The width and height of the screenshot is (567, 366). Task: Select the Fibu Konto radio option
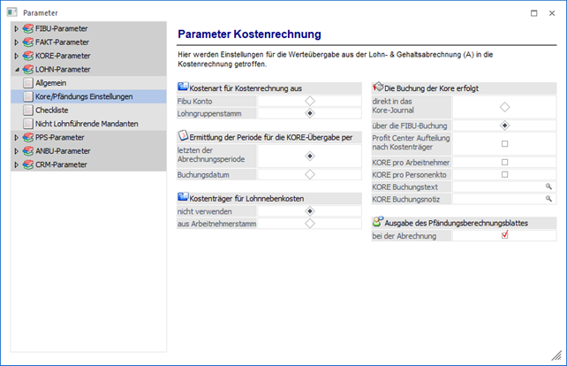pos(310,101)
